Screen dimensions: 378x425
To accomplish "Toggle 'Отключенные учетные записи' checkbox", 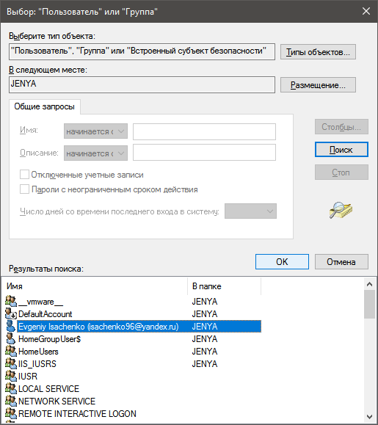I will (24, 175).
